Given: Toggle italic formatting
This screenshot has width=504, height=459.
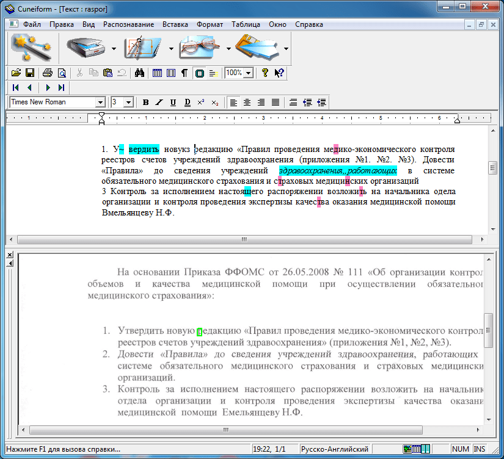Looking at the screenshot, I should pyautogui.click(x=159, y=103).
